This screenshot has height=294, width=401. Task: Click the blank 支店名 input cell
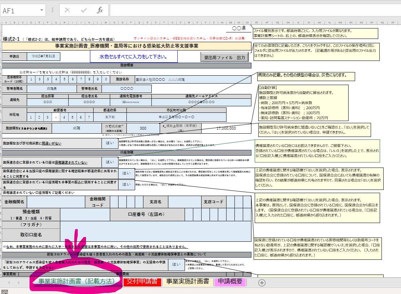click(x=185, y=202)
